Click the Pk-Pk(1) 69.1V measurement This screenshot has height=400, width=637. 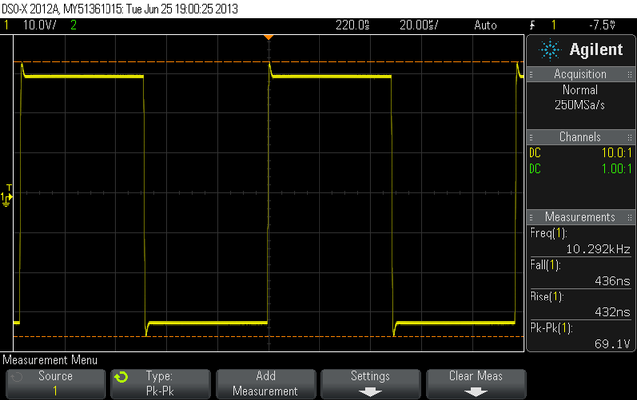tap(580, 336)
